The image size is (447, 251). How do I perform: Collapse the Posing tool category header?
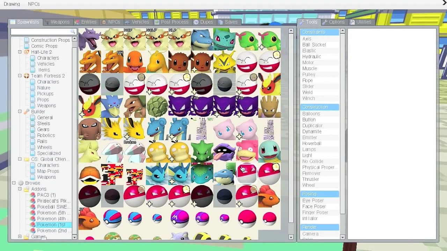tap(320, 194)
